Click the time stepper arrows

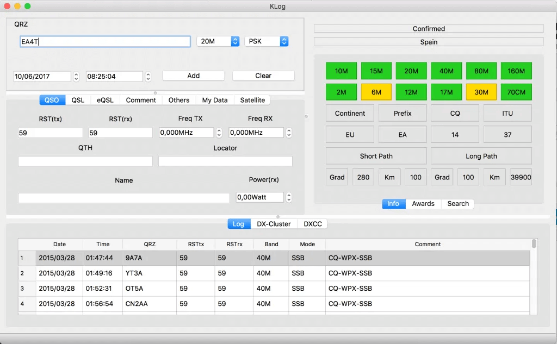148,76
